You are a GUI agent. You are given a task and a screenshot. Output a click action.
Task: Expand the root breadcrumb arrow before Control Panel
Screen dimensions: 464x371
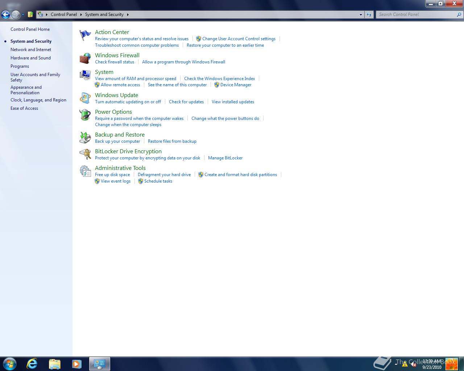click(47, 14)
